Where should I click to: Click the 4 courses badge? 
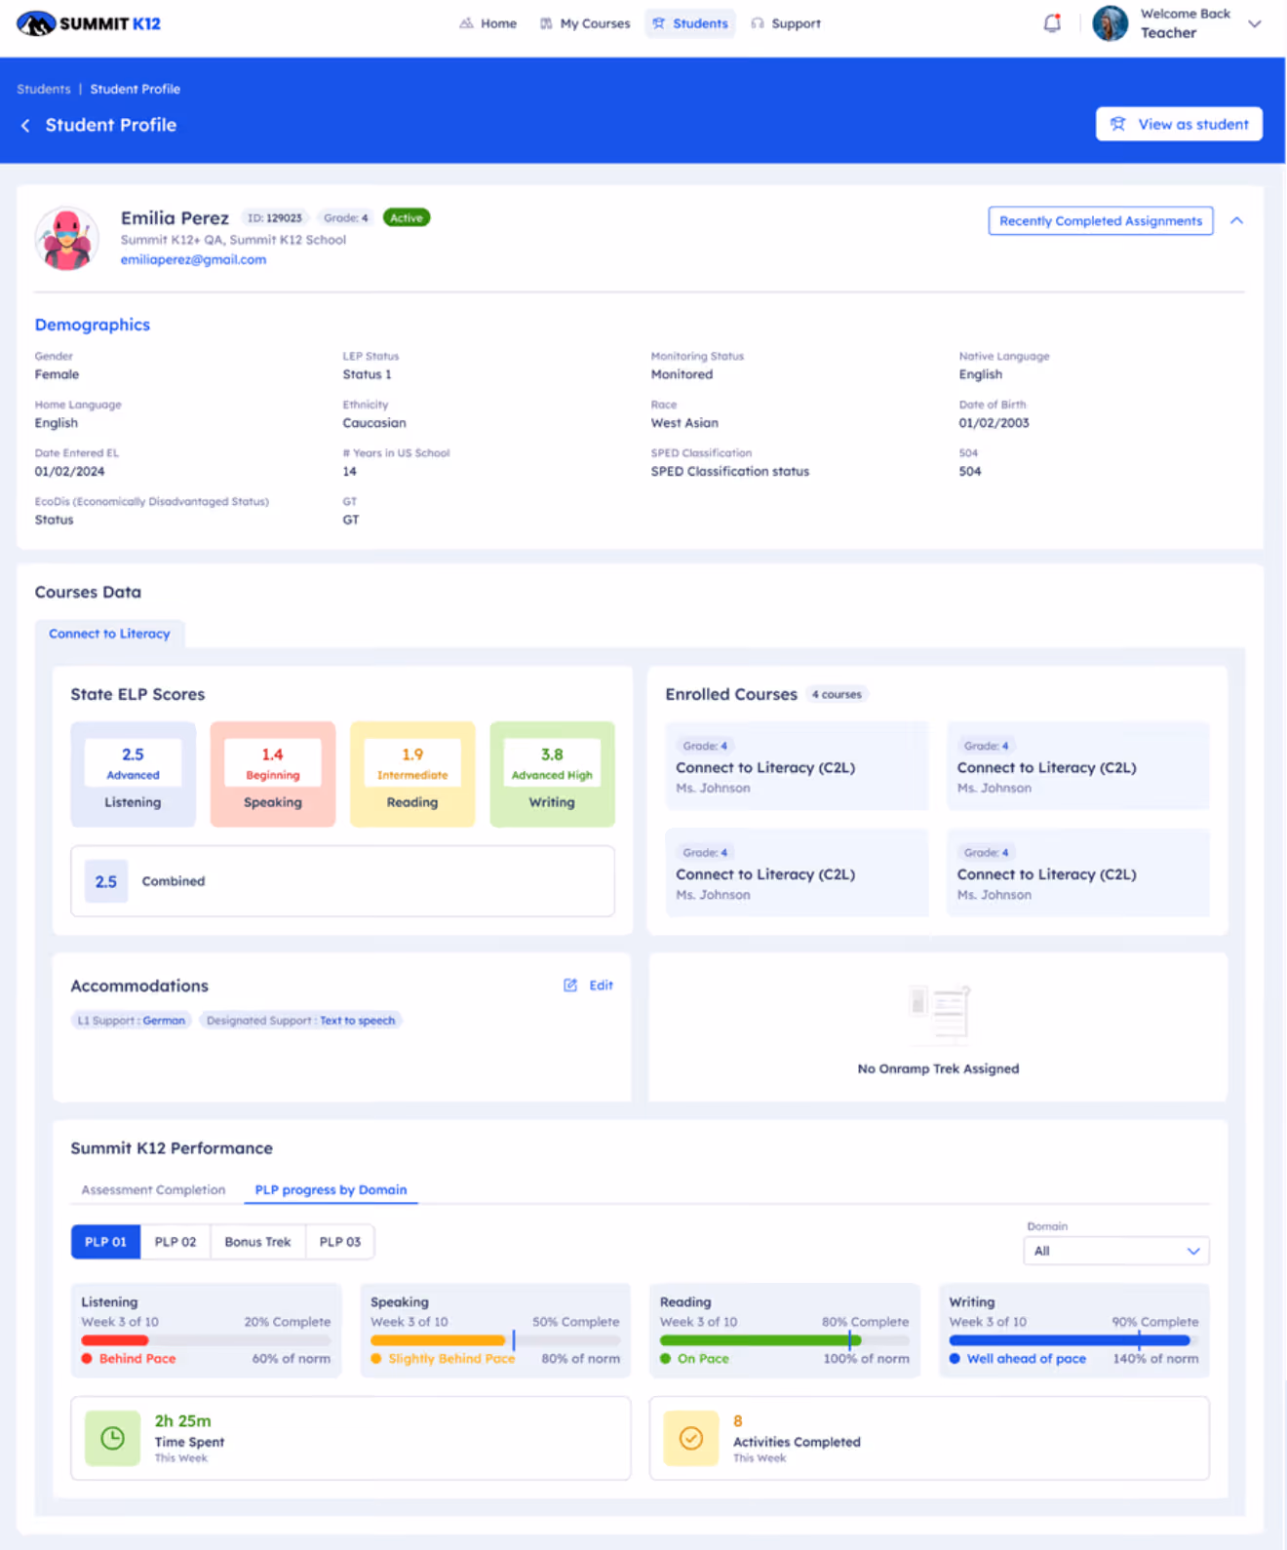[x=837, y=694]
